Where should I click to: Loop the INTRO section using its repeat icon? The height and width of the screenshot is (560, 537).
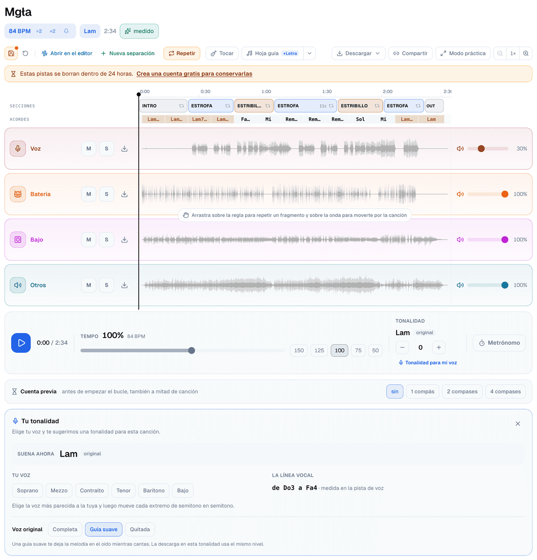click(x=181, y=106)
